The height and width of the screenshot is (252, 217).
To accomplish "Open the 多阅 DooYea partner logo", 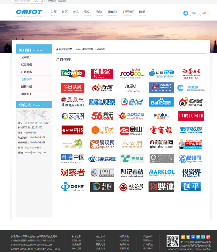I will click(x=102, y=187).
